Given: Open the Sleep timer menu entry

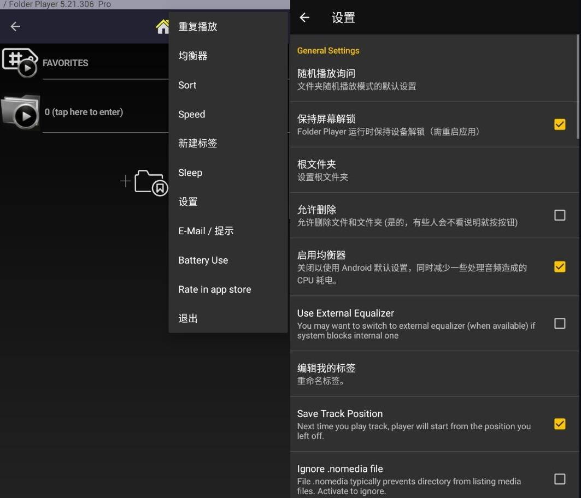Looking at the screenshot, I should (190, 173).
